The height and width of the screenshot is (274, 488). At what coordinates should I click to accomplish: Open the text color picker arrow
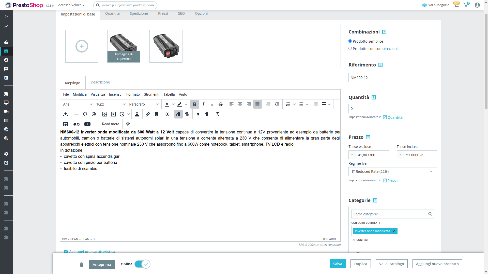point(173,104)
